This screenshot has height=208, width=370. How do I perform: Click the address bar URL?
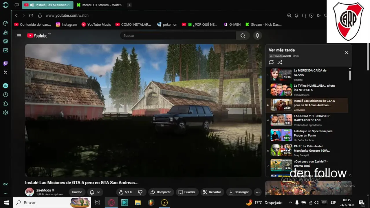pos(67,16)
